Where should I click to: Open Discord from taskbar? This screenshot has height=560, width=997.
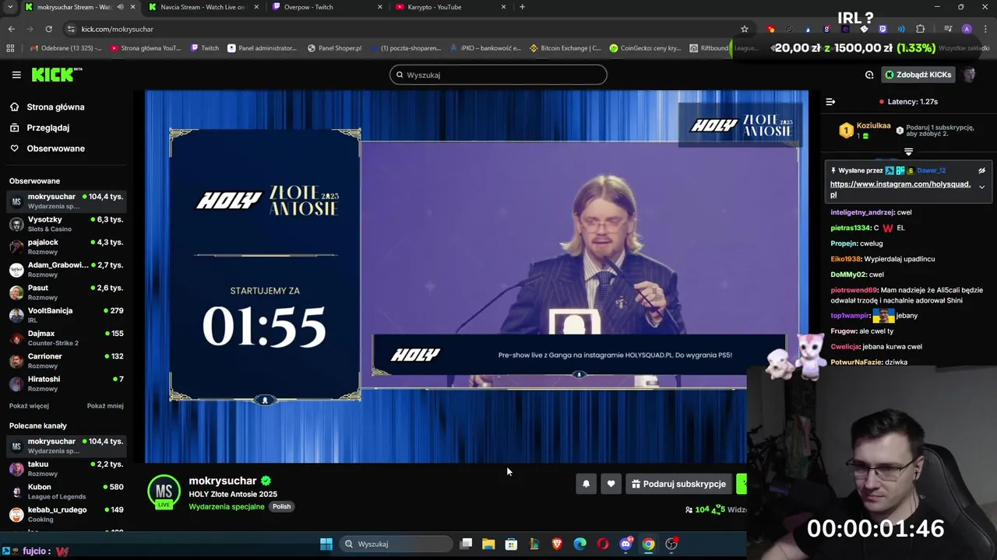point(625,544)
